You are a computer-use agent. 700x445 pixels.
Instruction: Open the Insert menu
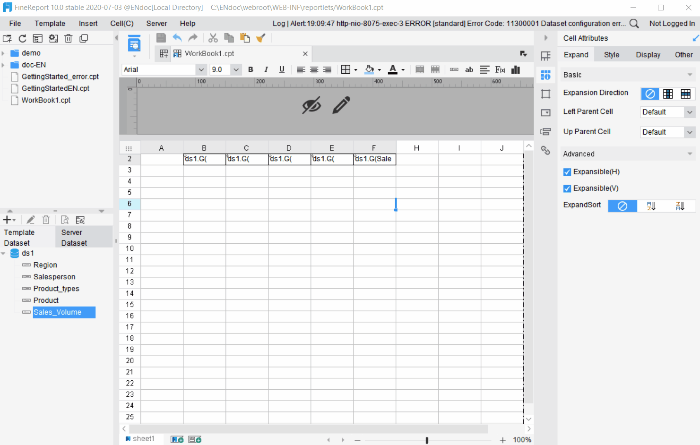point(88,24)
